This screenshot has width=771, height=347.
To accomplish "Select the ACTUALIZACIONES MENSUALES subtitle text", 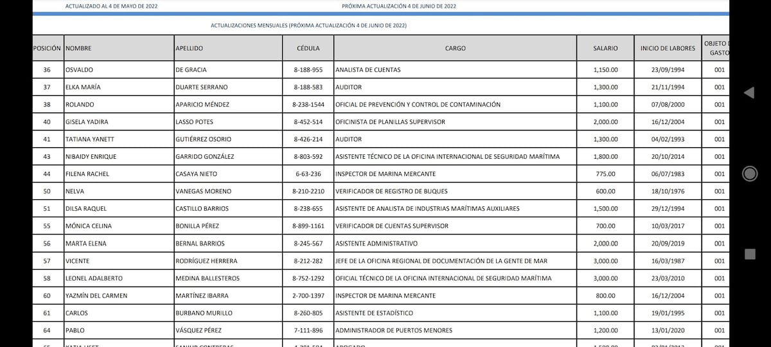I will 308,26.
